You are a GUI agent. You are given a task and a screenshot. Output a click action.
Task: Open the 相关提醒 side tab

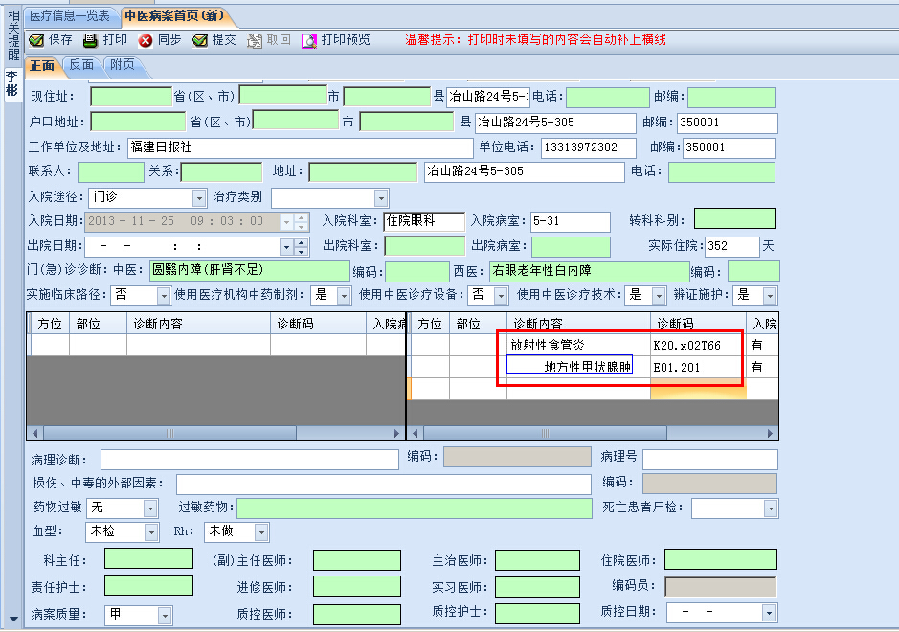click(x=13, y=35)
